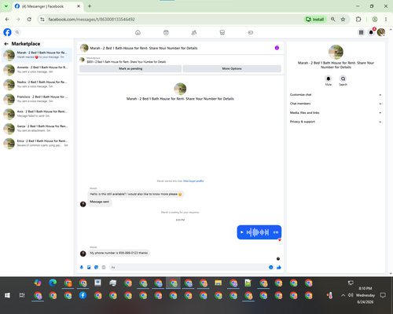Open the browser extensions puzzle icon
Screen dimensions: 393x314
point(358,20)
